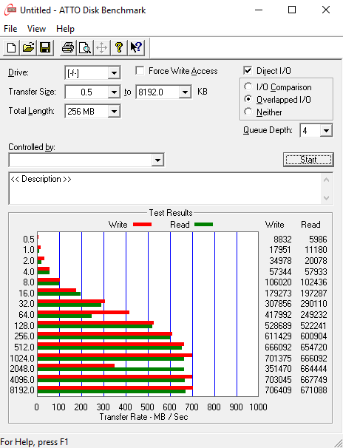Click inside the Description text box
Image resolution: width=343 pixels, height=448 pixels.
point(166,189)
